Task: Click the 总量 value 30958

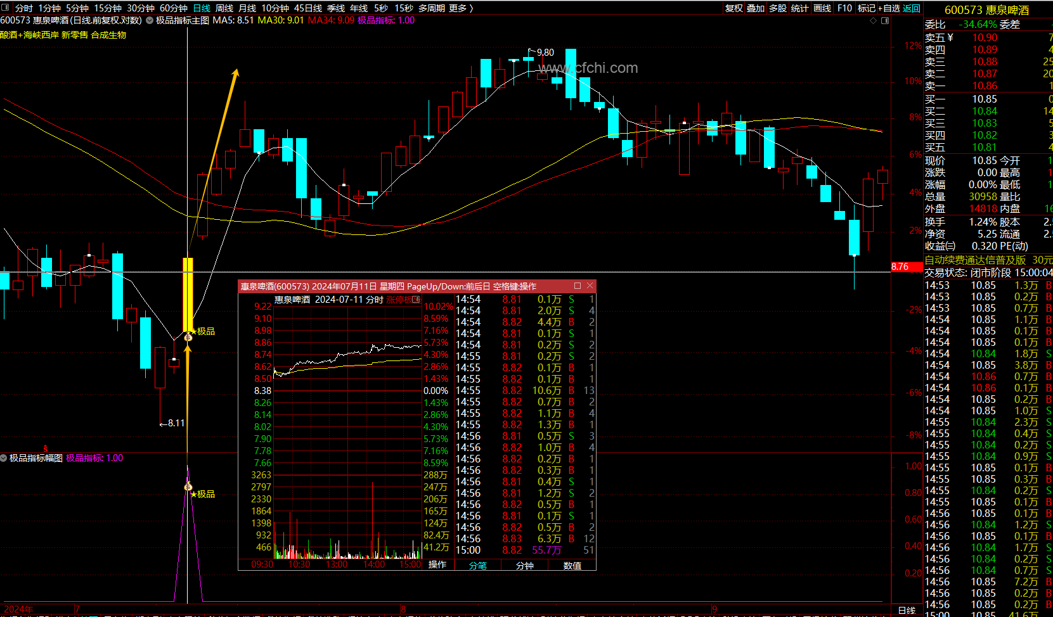Action: tap(983, 197)
